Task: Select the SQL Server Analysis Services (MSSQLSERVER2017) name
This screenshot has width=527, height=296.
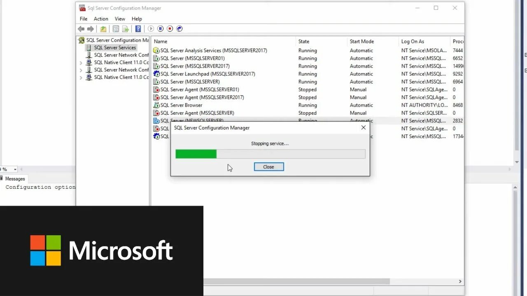Action: (214, 51)
